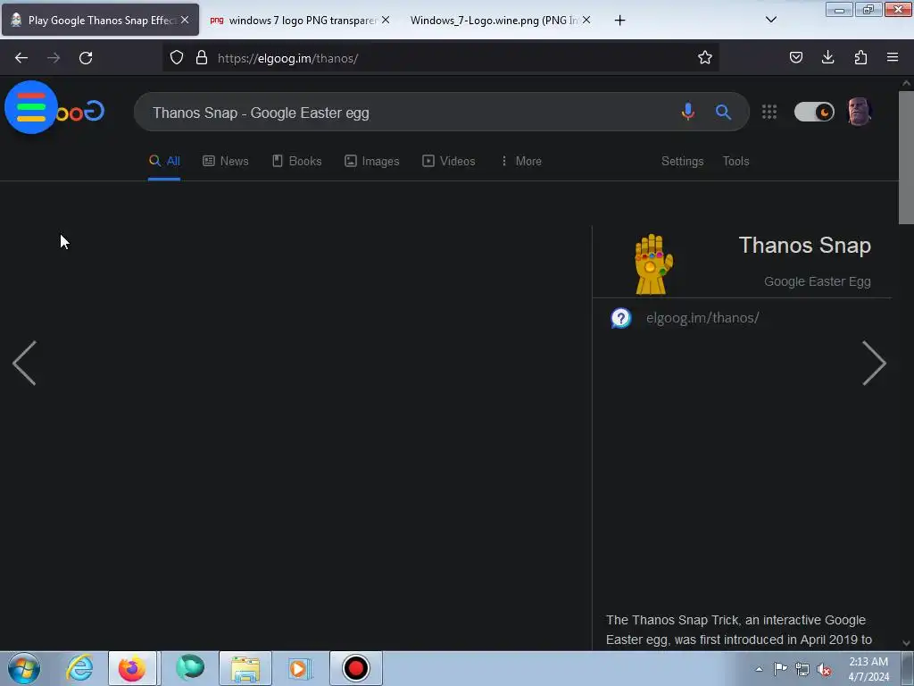Click the question mark icon beside elgoog.im/thanos/
Viewport: 914px width, 686px height.
point(621,318)
